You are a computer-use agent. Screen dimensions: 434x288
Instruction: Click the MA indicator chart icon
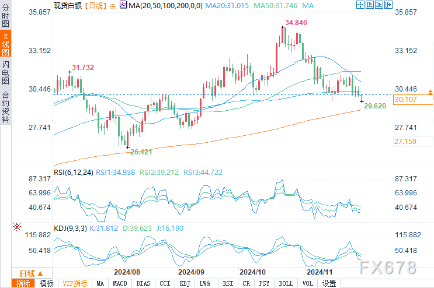pos(123,5)
